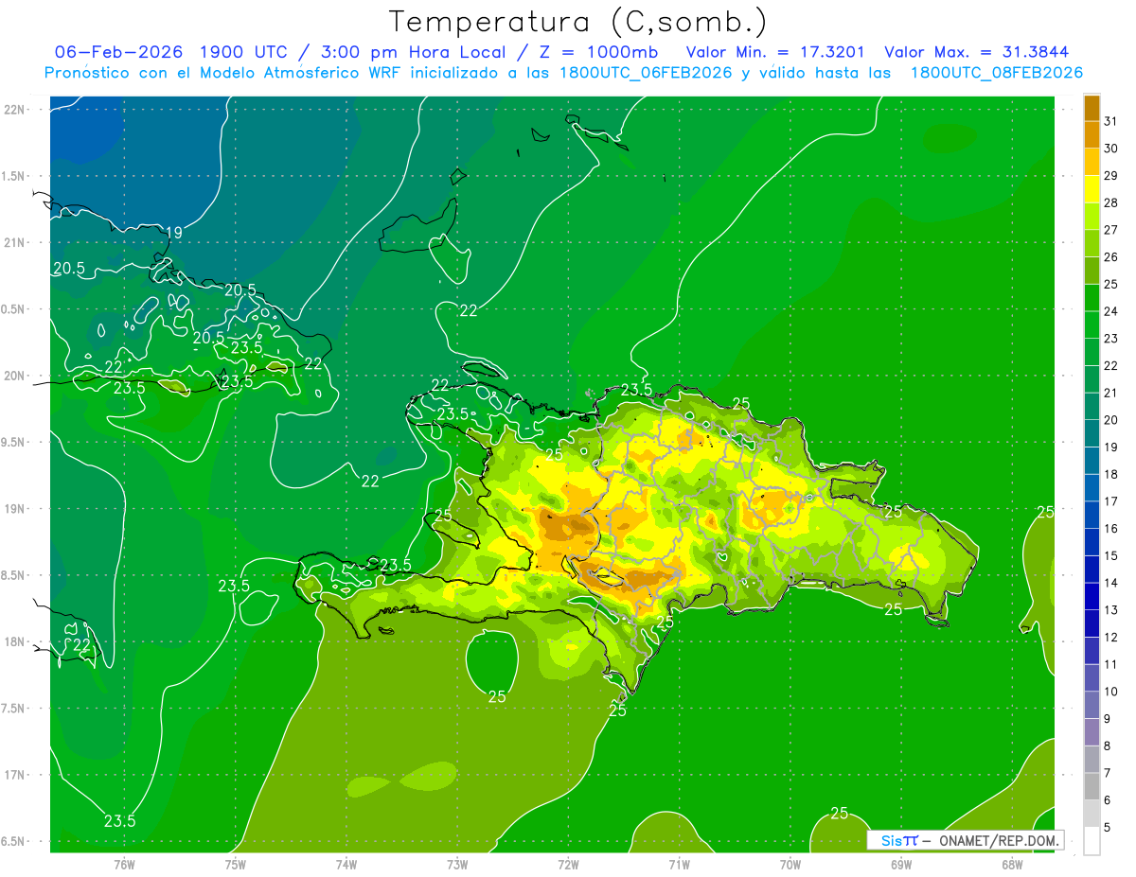Click longitude axis label "76W"
The height and width of the screenshot is (877, 1136).
pos(124,865)
